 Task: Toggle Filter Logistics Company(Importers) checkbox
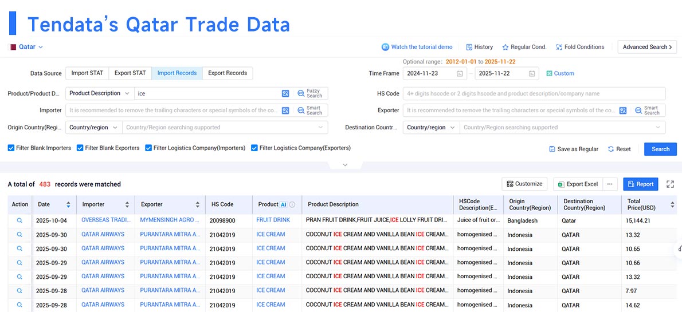pyautogui.click(x=149, y=148)
